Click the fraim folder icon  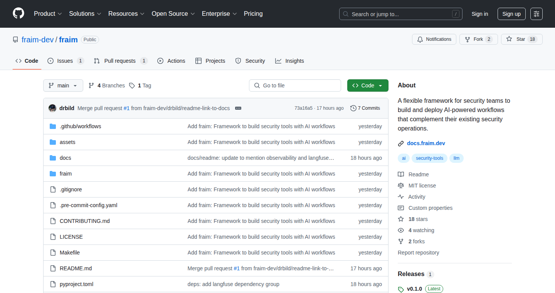[53, 174]
